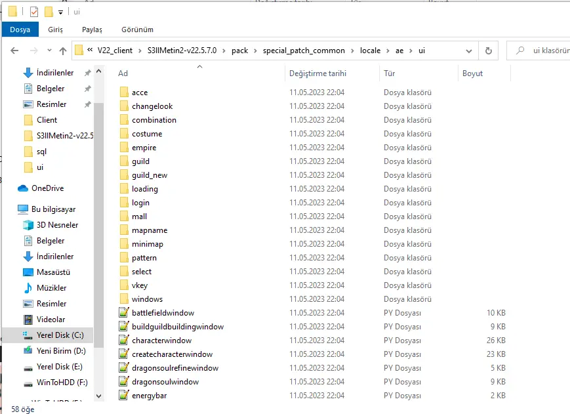The height and width of the screenshot is (414, 570).
Task: Expand the address bar history dropdown
Action: click(470, 51)
